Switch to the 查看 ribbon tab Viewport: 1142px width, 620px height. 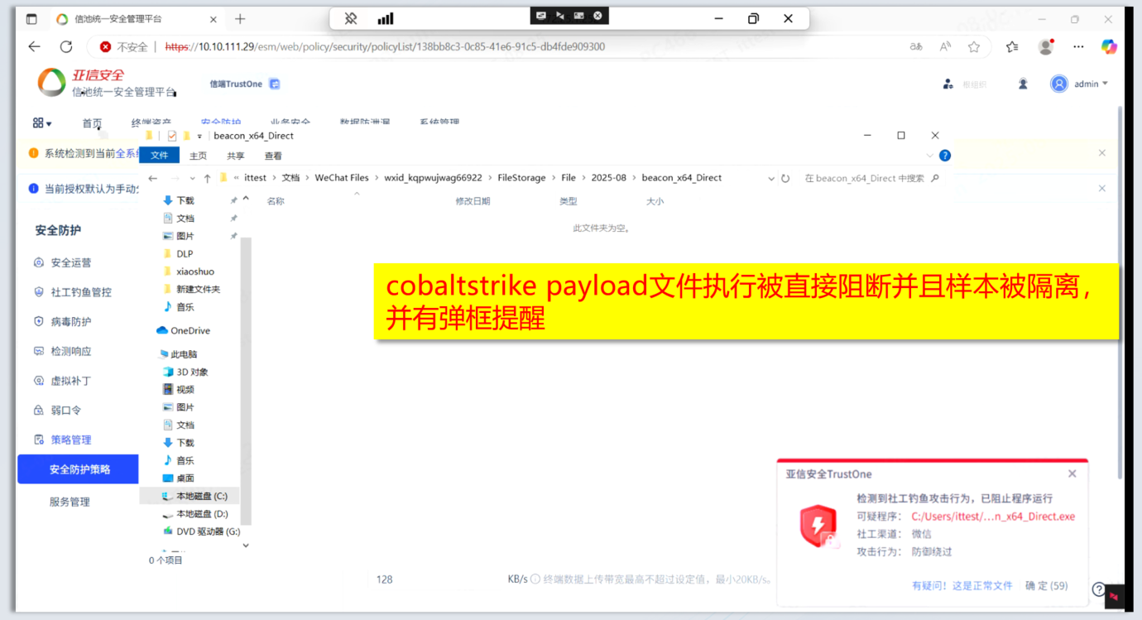[273, 156]
